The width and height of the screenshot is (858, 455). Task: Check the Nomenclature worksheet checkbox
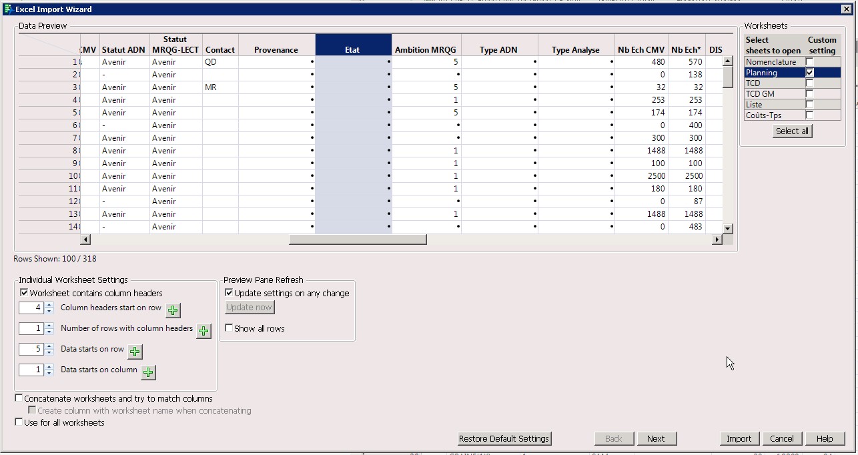click(809, 62)
